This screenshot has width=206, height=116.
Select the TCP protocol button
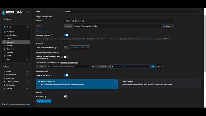pyautogui.click(x=153, y=67)
